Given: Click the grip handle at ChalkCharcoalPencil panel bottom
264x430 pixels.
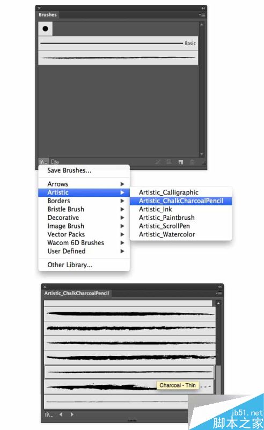Looking at the screenshot, I should (x=133, y=420).
